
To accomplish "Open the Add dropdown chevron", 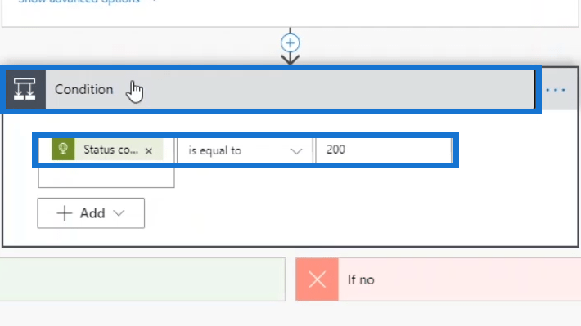I will click(119, 213).
